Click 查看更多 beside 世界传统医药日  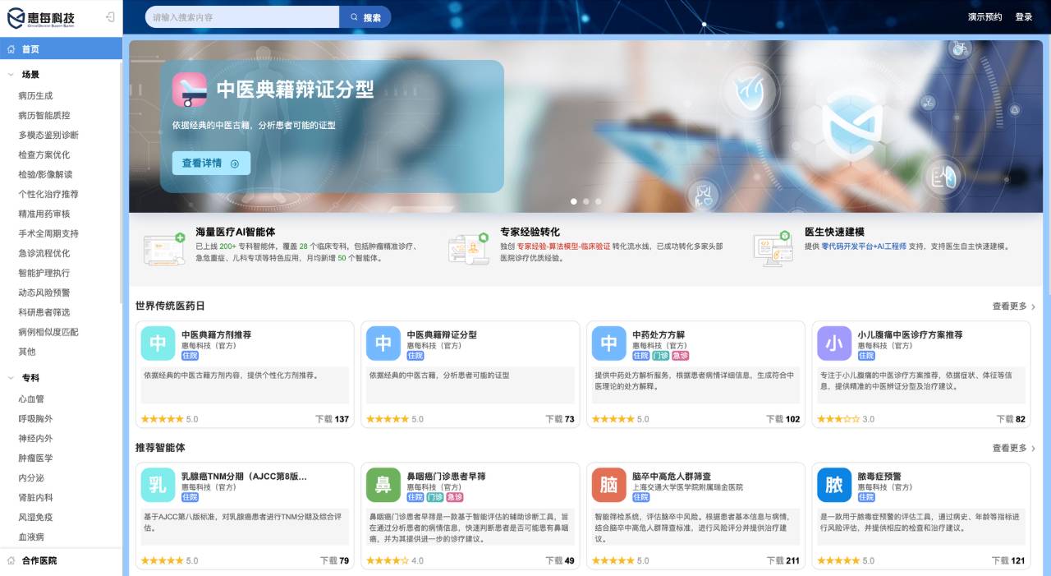point(1009,305)
